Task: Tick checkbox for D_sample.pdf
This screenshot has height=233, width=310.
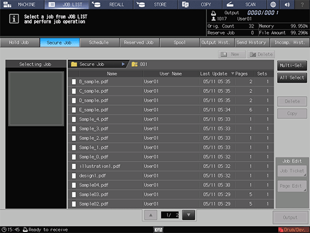Action: pos(74,100)
